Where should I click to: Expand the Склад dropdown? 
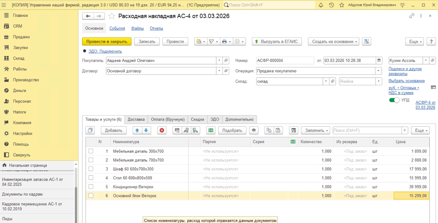326,81
